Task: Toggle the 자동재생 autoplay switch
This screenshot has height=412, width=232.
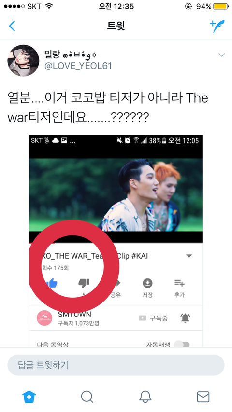Action: [x=182, y=344]
